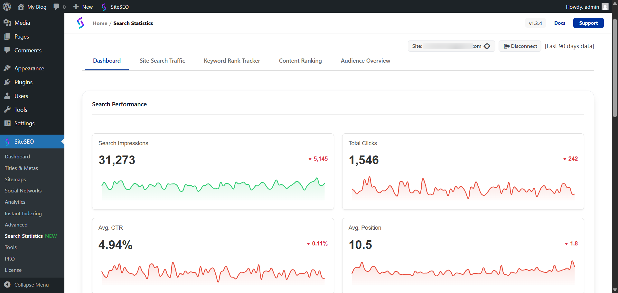Open the Keyword Rank Tracker tab
This screenshot has height=293, width=618.
tap(232, 61)
